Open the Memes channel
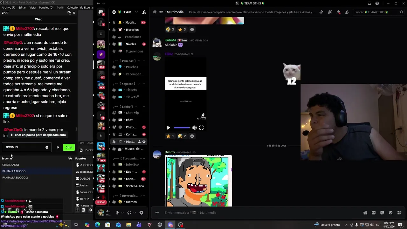The height and width of the screenshot is (229, 407). click(129, 202)
